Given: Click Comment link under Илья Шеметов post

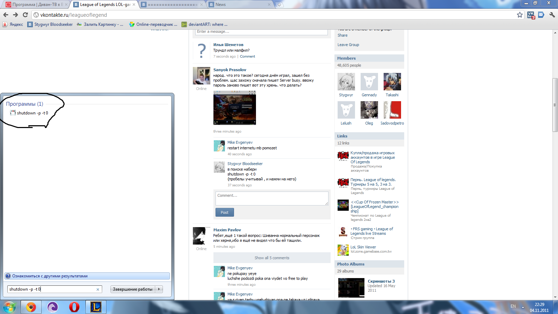Looking at the screenshot, I should (247, 57).
